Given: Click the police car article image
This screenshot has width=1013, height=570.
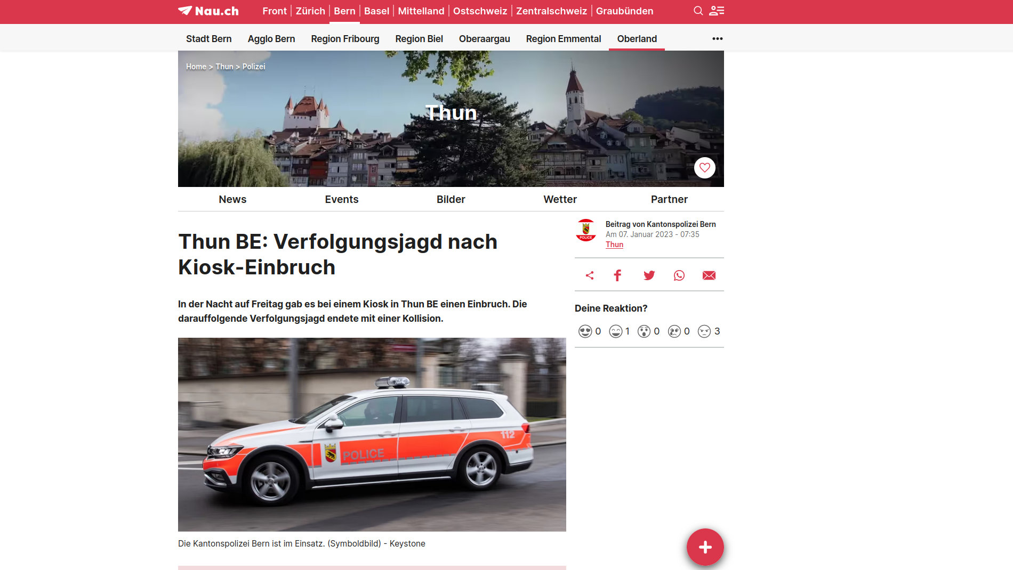Looking at the screenshot, I should click(x=372, y=434).
